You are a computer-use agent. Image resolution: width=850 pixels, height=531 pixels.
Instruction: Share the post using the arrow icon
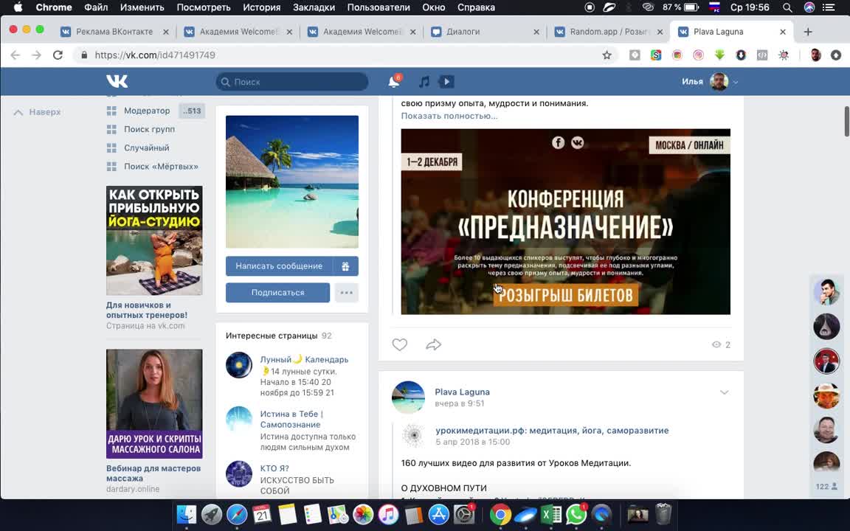[x=433, y=344]
